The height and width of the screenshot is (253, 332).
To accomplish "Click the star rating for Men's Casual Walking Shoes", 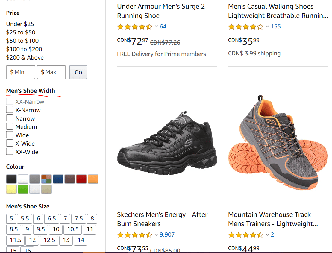I will [246, 27].
